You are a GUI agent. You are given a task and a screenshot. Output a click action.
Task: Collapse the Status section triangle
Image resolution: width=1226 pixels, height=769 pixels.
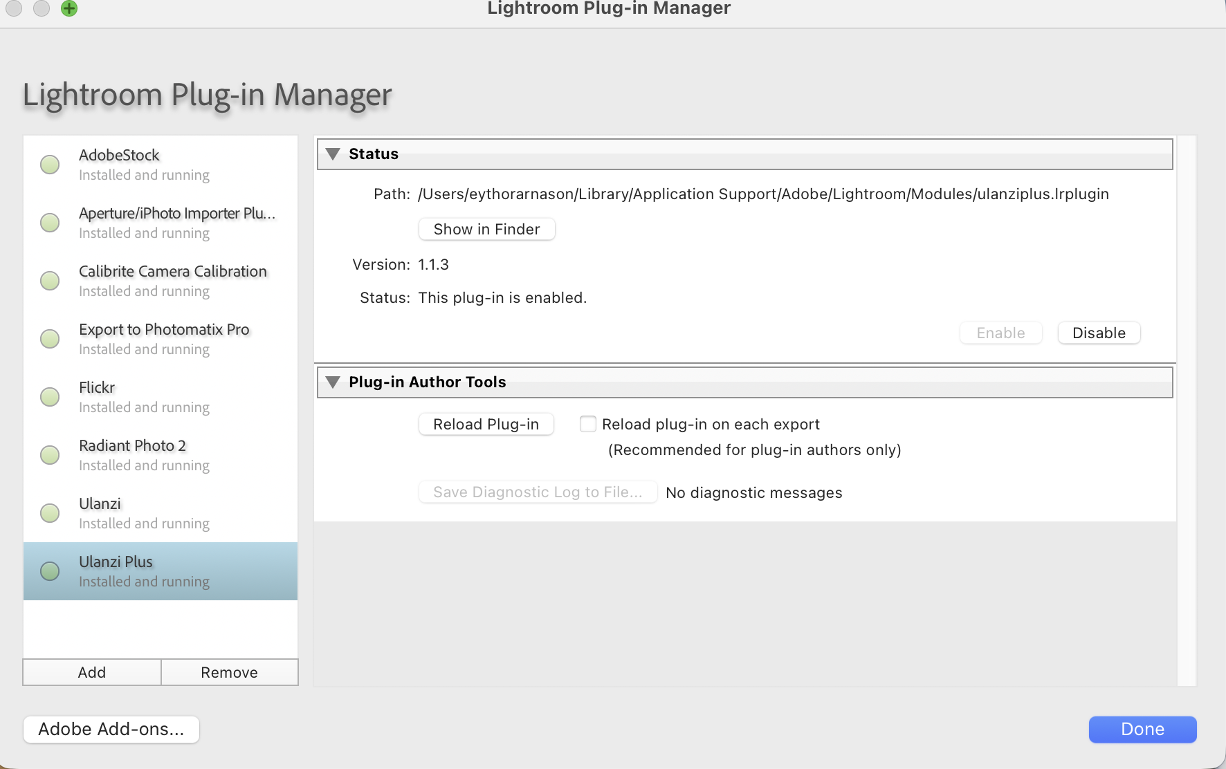pyautogui.click(x=333, y=154)
